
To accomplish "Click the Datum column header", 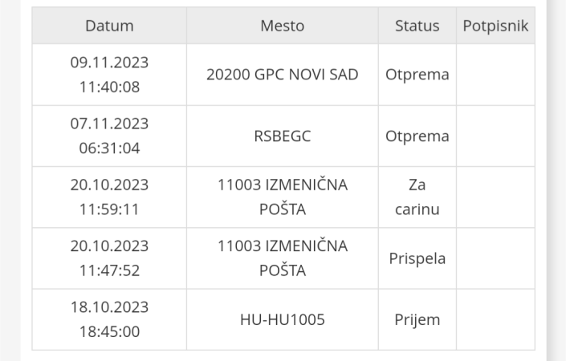I will pyautogui.click(x=109, y=26).
